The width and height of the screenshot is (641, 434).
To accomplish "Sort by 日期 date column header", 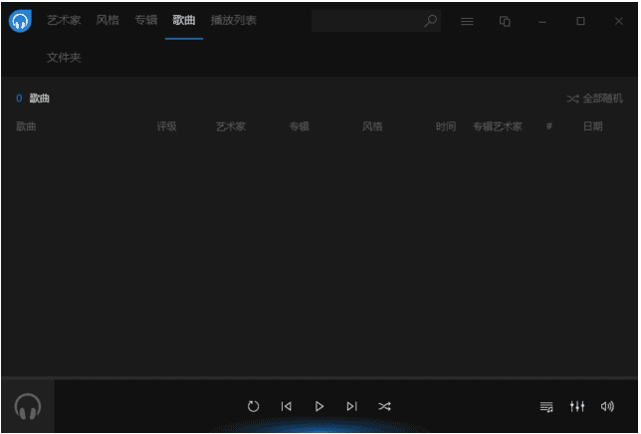I will coord(593,126).
